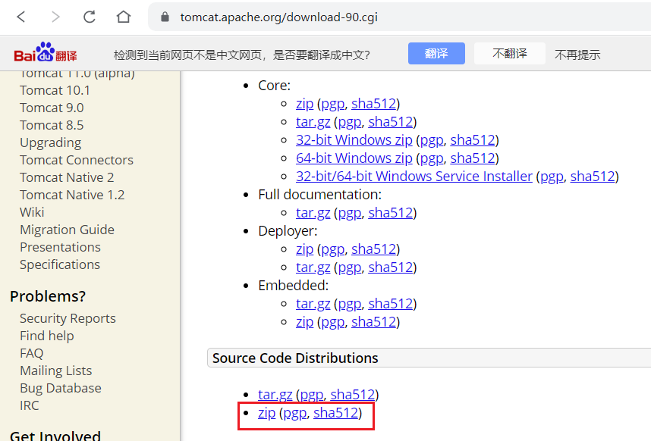
Task: Download the Source Code zip
Action: pyautogui.click(x=266, y=413)
